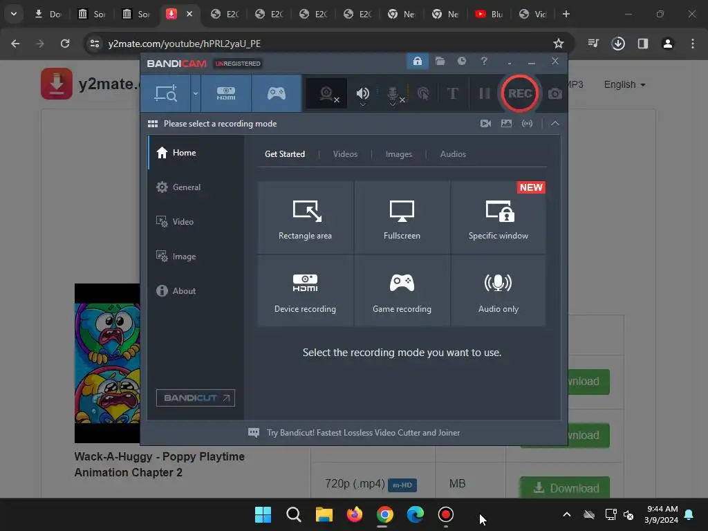This screenshot has width=708, height=531.
Task: Open the Home section in the sidebar
Action: [196, 153]
